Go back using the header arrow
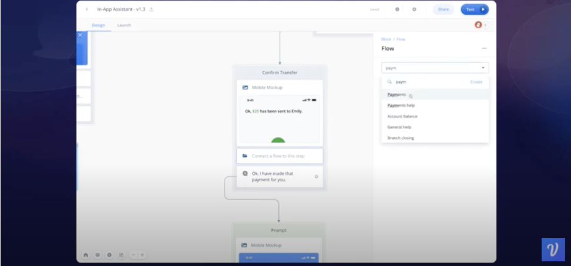Viewport: 571px width, 266px height. pos(87,9)
